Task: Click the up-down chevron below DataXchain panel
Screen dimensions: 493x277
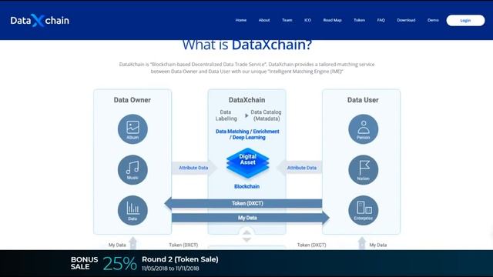Action: pyautogui.click(x=246, y=236)
